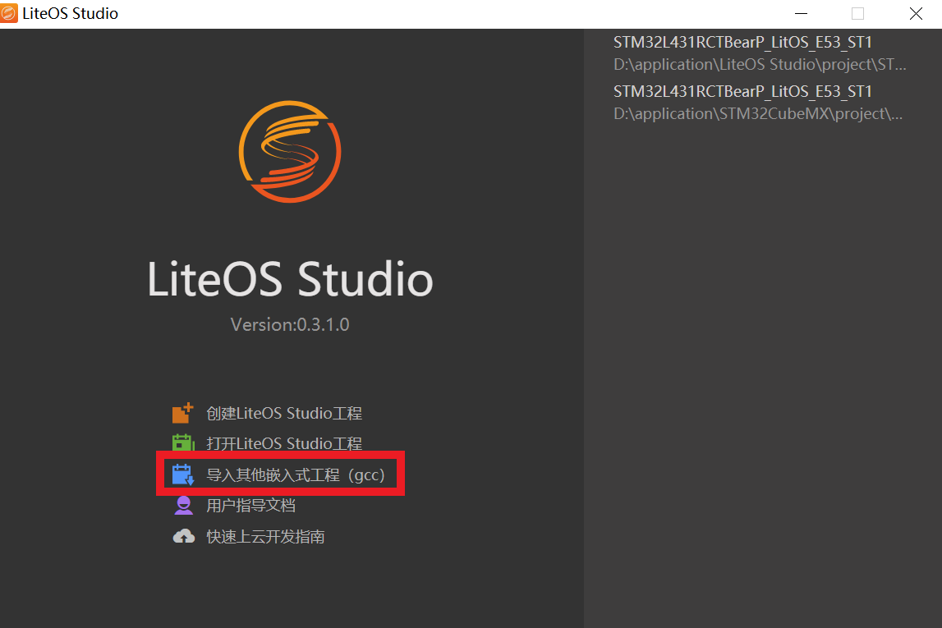Click the green open project calendar icon

(183, 443)
